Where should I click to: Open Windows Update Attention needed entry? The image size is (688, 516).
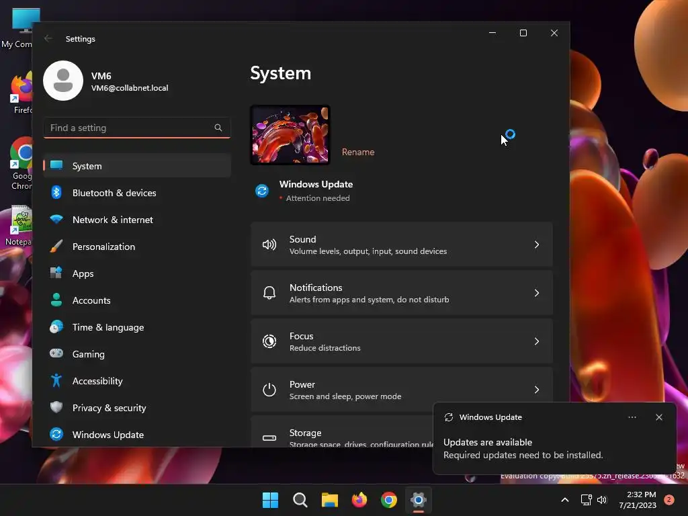click(x=304, y=191)
